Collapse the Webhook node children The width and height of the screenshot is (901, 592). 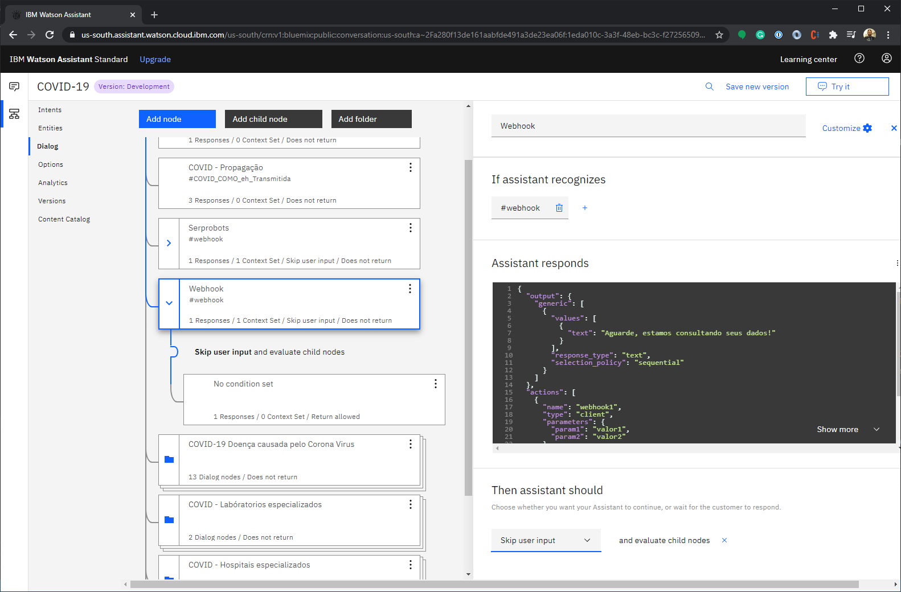(169, 303)
